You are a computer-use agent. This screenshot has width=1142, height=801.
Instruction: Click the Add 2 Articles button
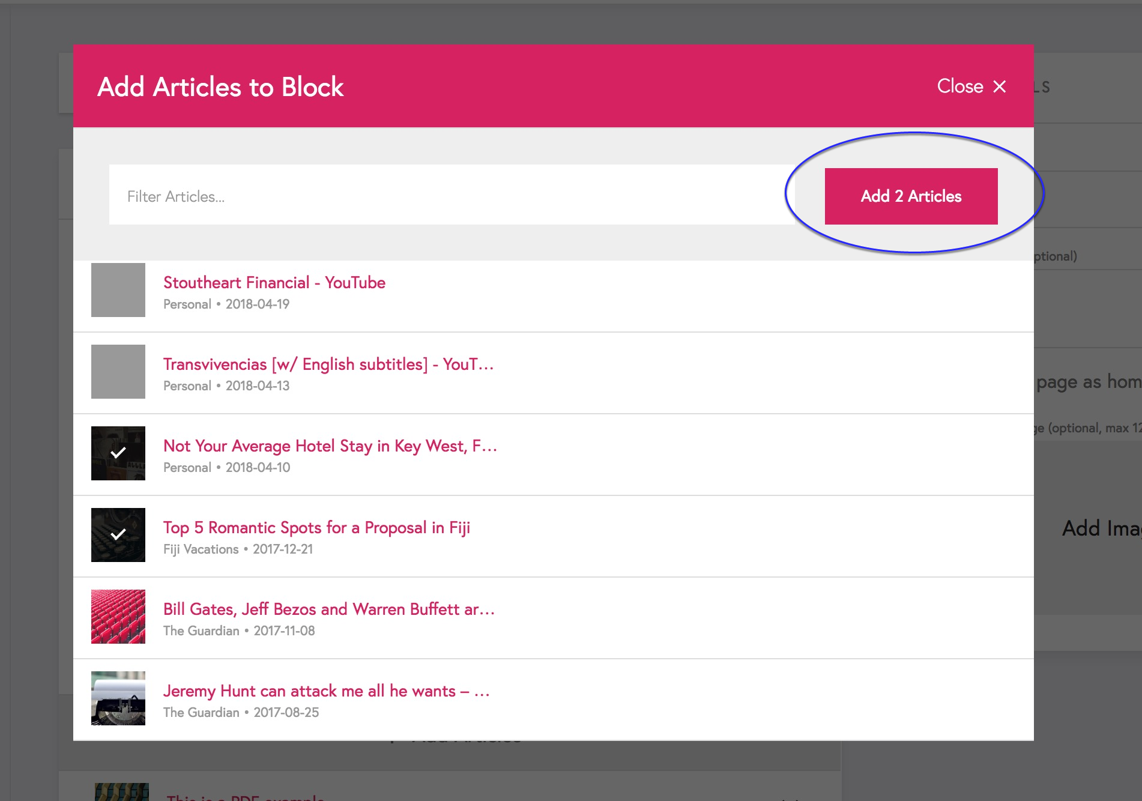pyautogui.click(x=911, y=196)
